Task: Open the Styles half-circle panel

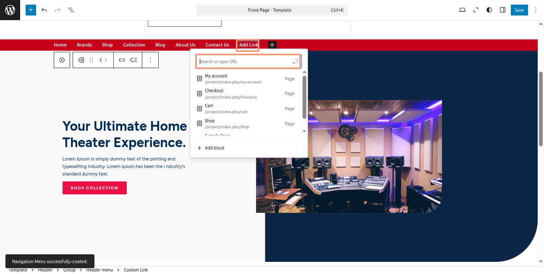Action: point(489,10)
